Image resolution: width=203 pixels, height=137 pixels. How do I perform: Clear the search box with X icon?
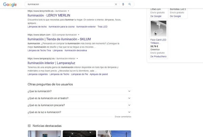coord(116,4)
